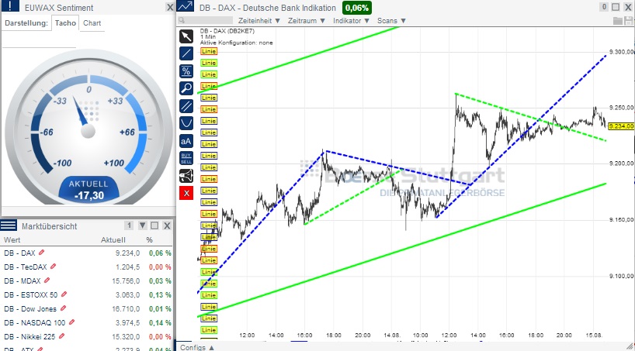This screenshot has width=635, height=351.
Task: Select the parallel lines channel tool
Action: 186,106
